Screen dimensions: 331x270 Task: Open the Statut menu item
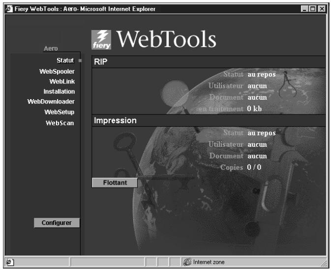(x=65, y=60)
